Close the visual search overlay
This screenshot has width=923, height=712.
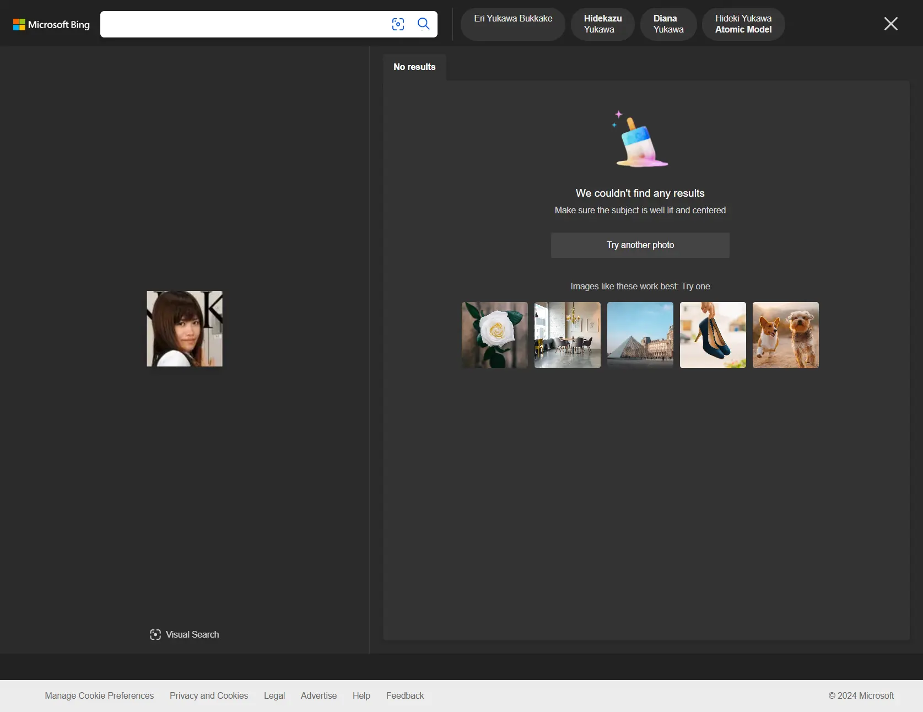click(890, 24)
